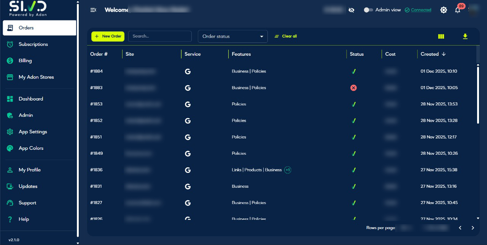Collapse the sidebar with the menu icon
This screenshot has height=245, width=487.
point(93,10)
